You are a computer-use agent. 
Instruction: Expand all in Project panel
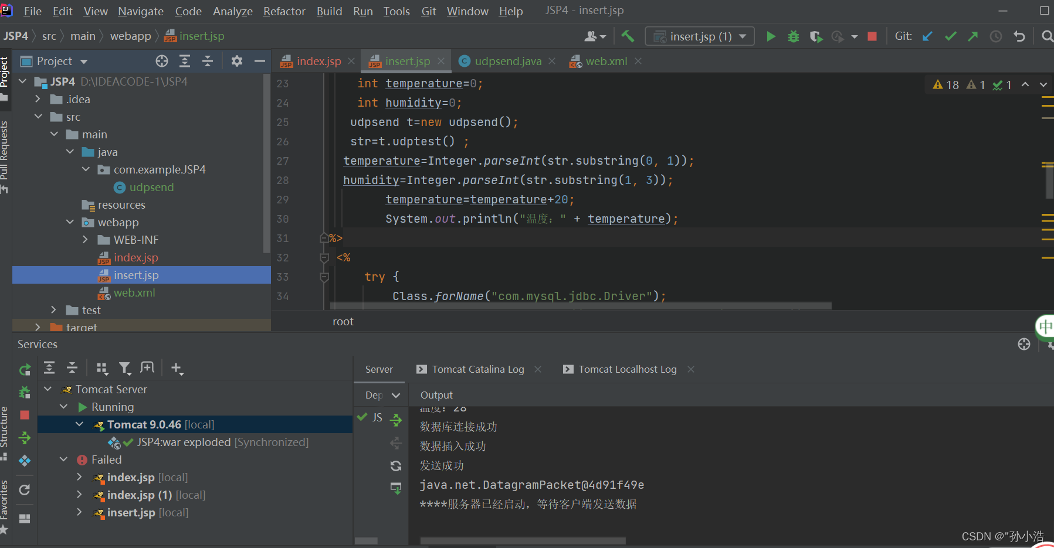pyautogui.click(x=185, y=61)
